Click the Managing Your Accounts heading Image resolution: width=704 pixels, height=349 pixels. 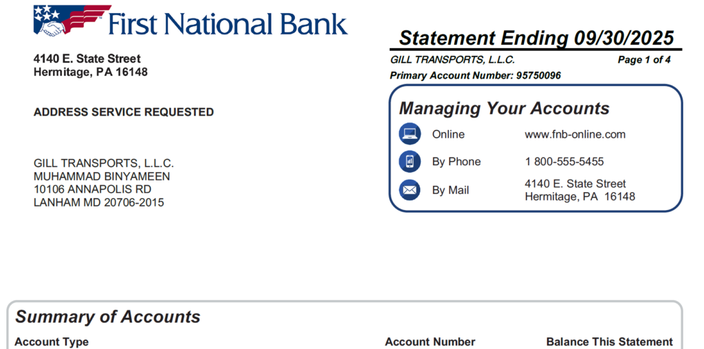tap(504, 108)
